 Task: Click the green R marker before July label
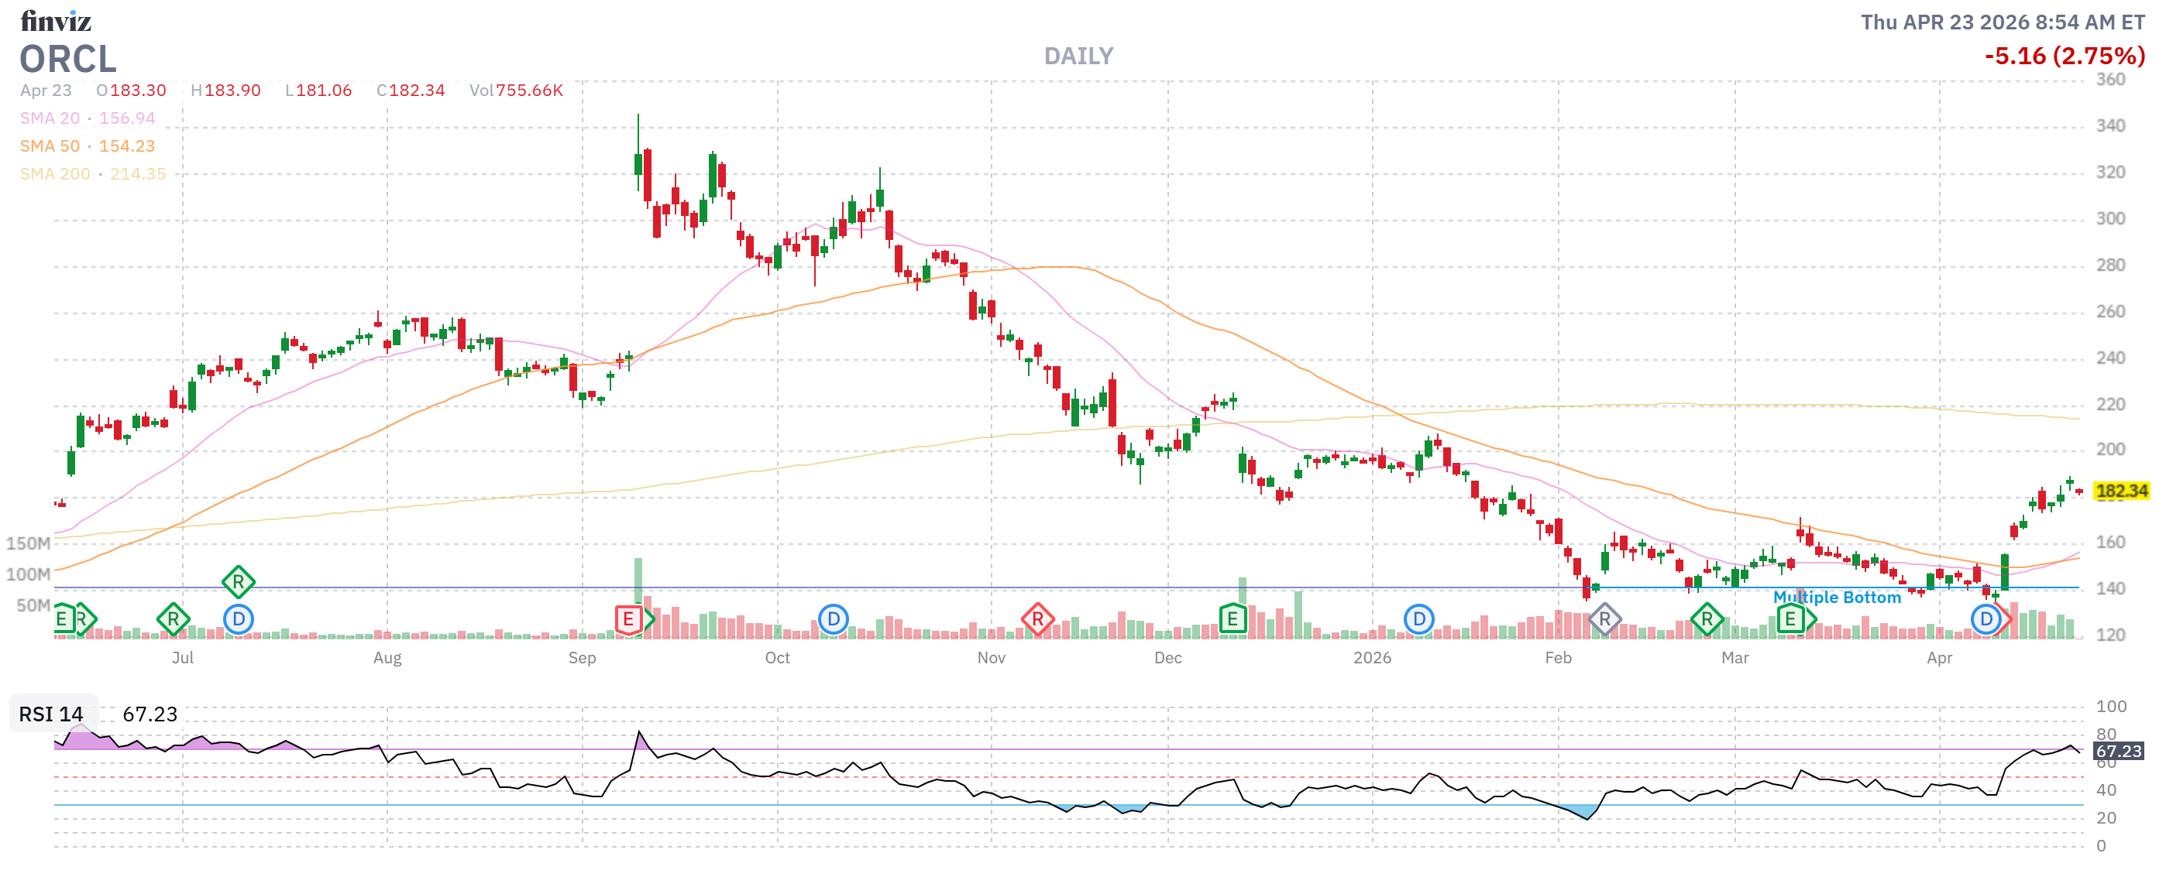click(174, 620)
